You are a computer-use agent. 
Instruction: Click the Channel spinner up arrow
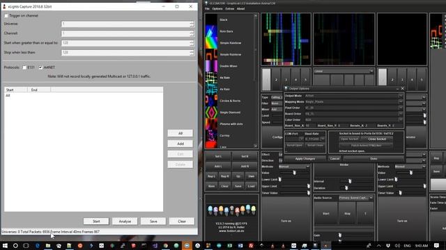(192, 32)
